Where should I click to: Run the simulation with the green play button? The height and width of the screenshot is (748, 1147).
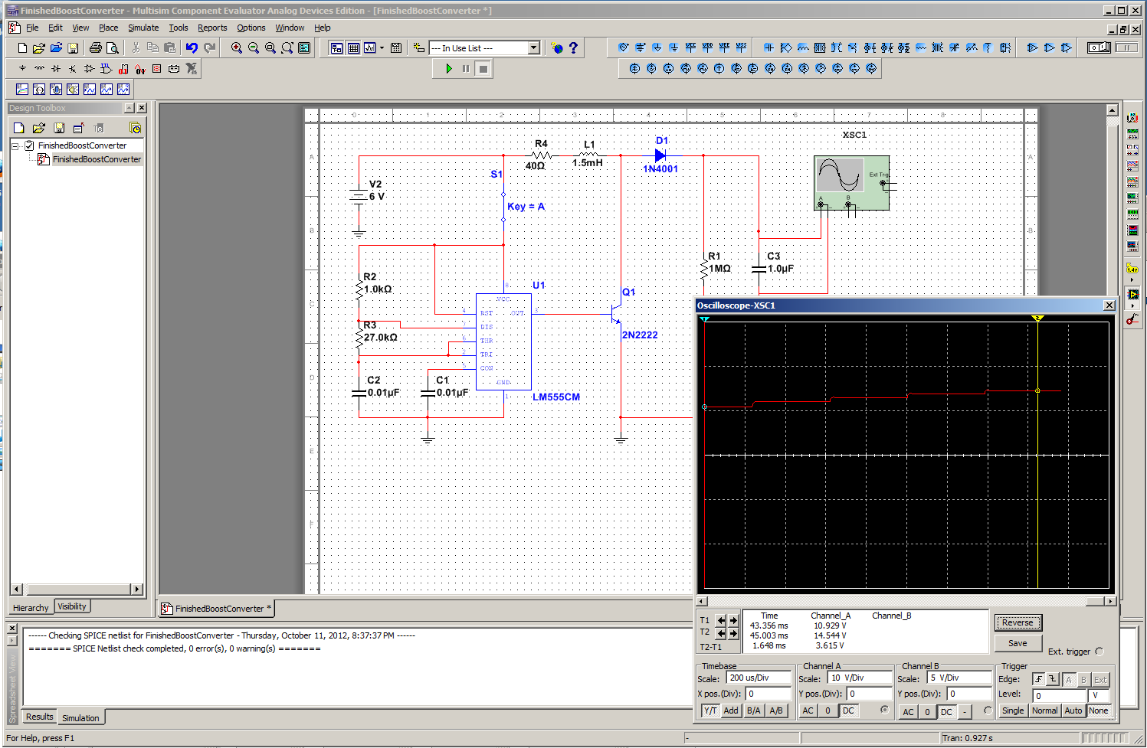(449, 68)
